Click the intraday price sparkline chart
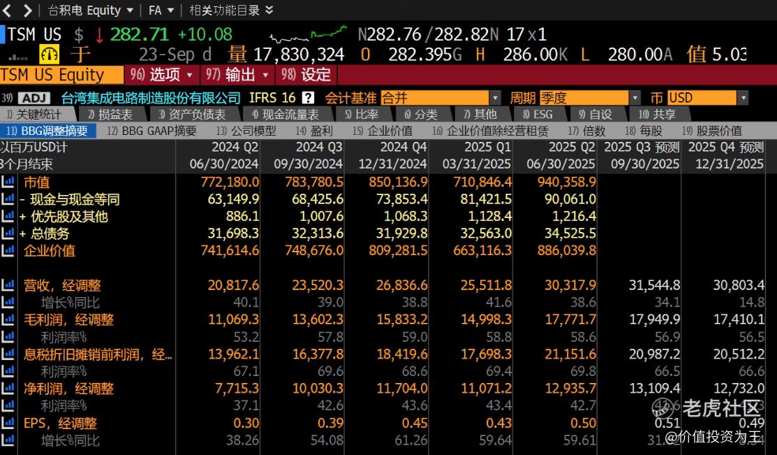 pyautogui.click(x=308, y=34)
